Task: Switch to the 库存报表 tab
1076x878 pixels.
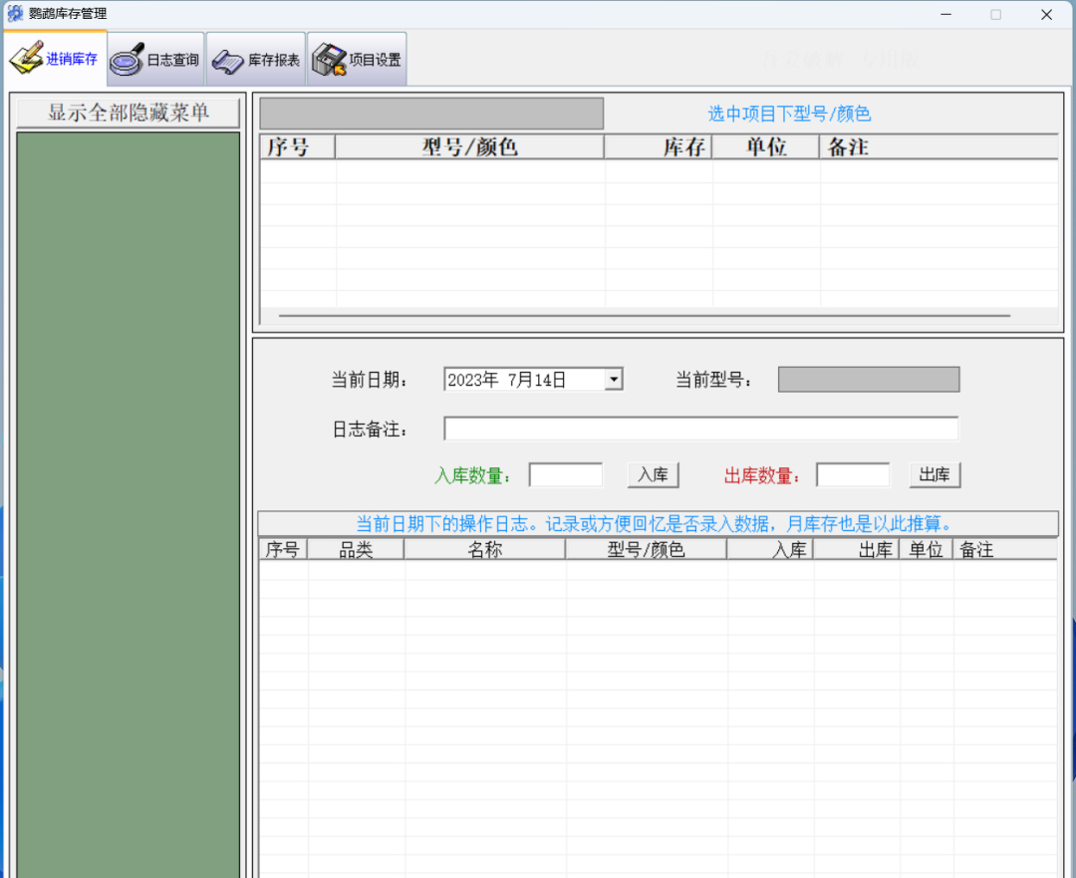Action: click(x=256, y=60)
